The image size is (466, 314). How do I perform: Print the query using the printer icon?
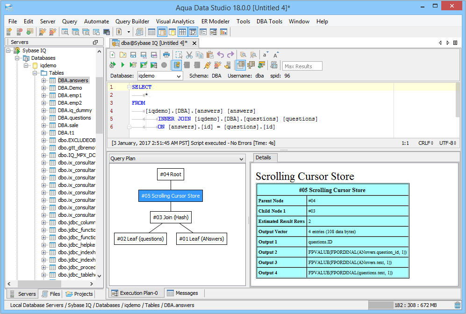pyautogui.click(x=166, y=55)
